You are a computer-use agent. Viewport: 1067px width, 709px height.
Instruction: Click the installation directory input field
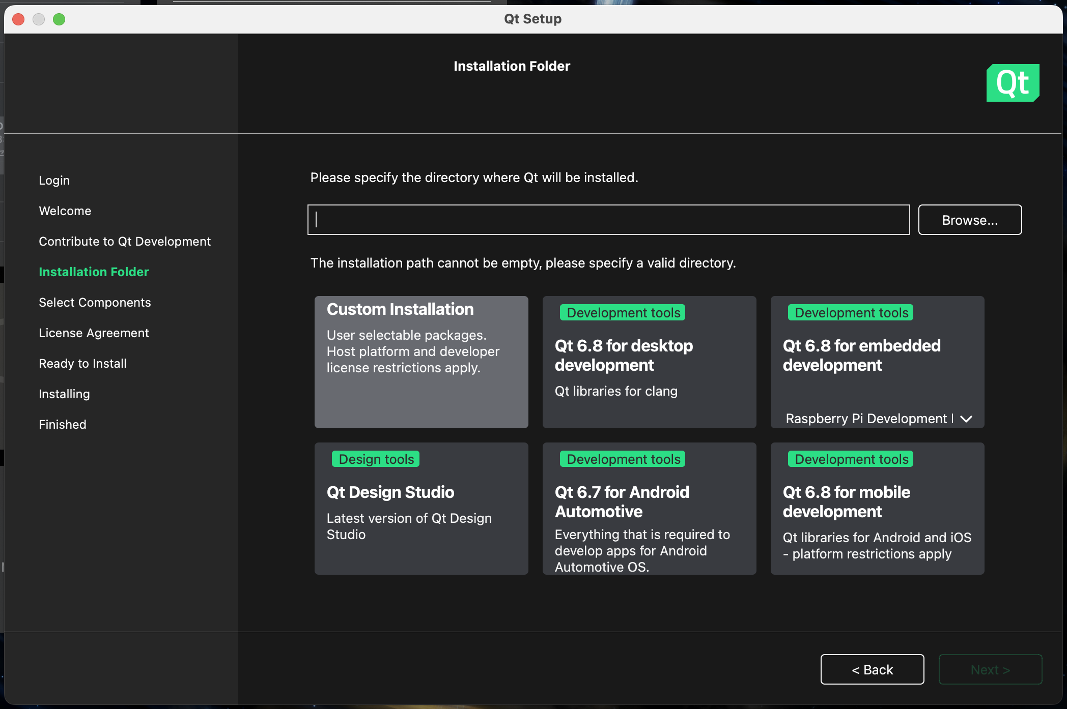tap(608, 220)
